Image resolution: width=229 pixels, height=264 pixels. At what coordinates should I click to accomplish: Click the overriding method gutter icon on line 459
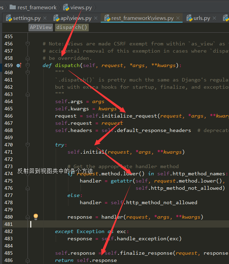pyautogui.click(x=19, y=65)
